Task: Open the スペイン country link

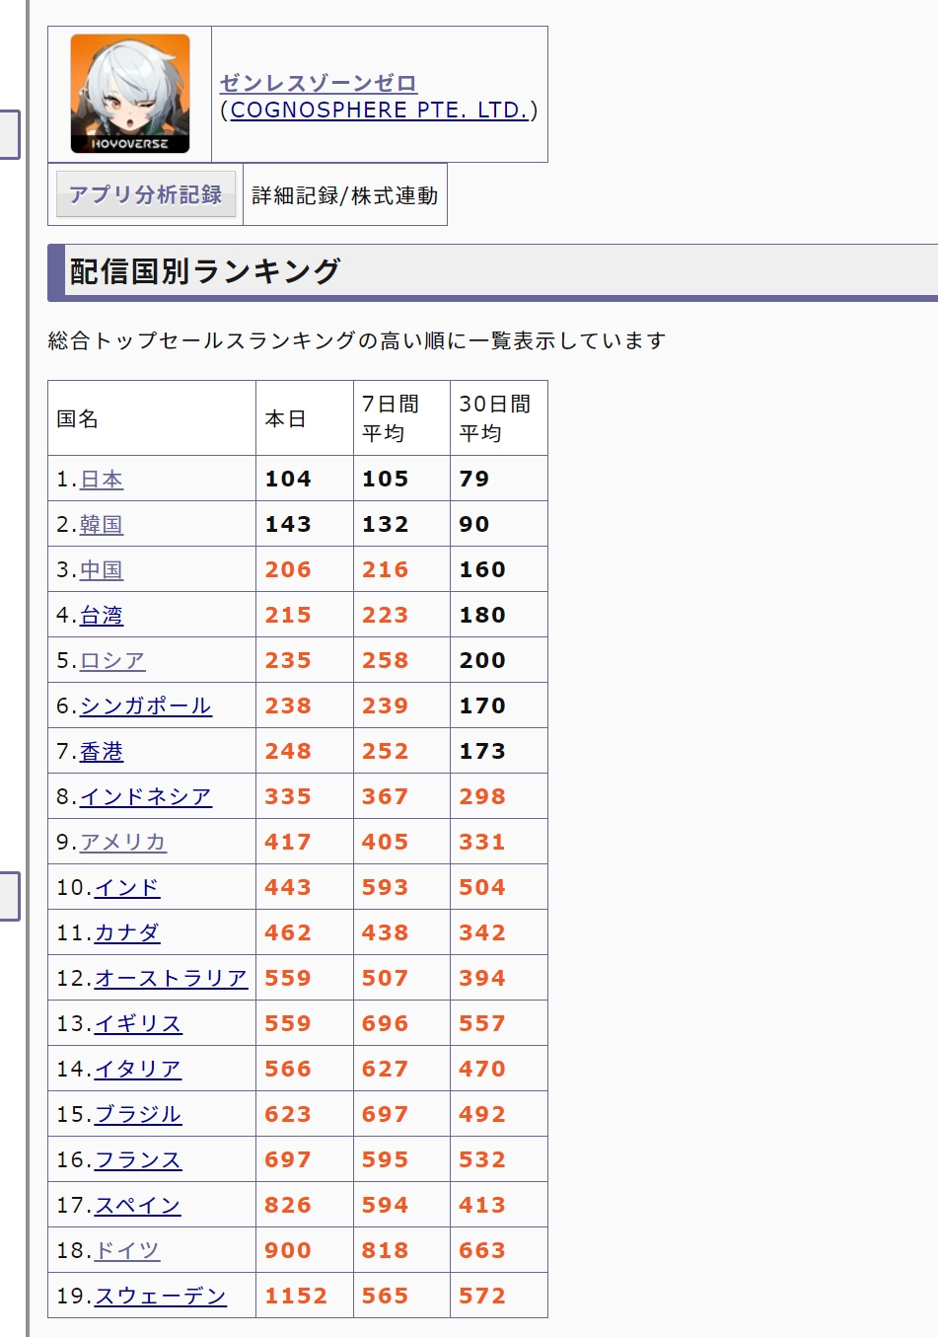Action: [x=138, y=1206]
